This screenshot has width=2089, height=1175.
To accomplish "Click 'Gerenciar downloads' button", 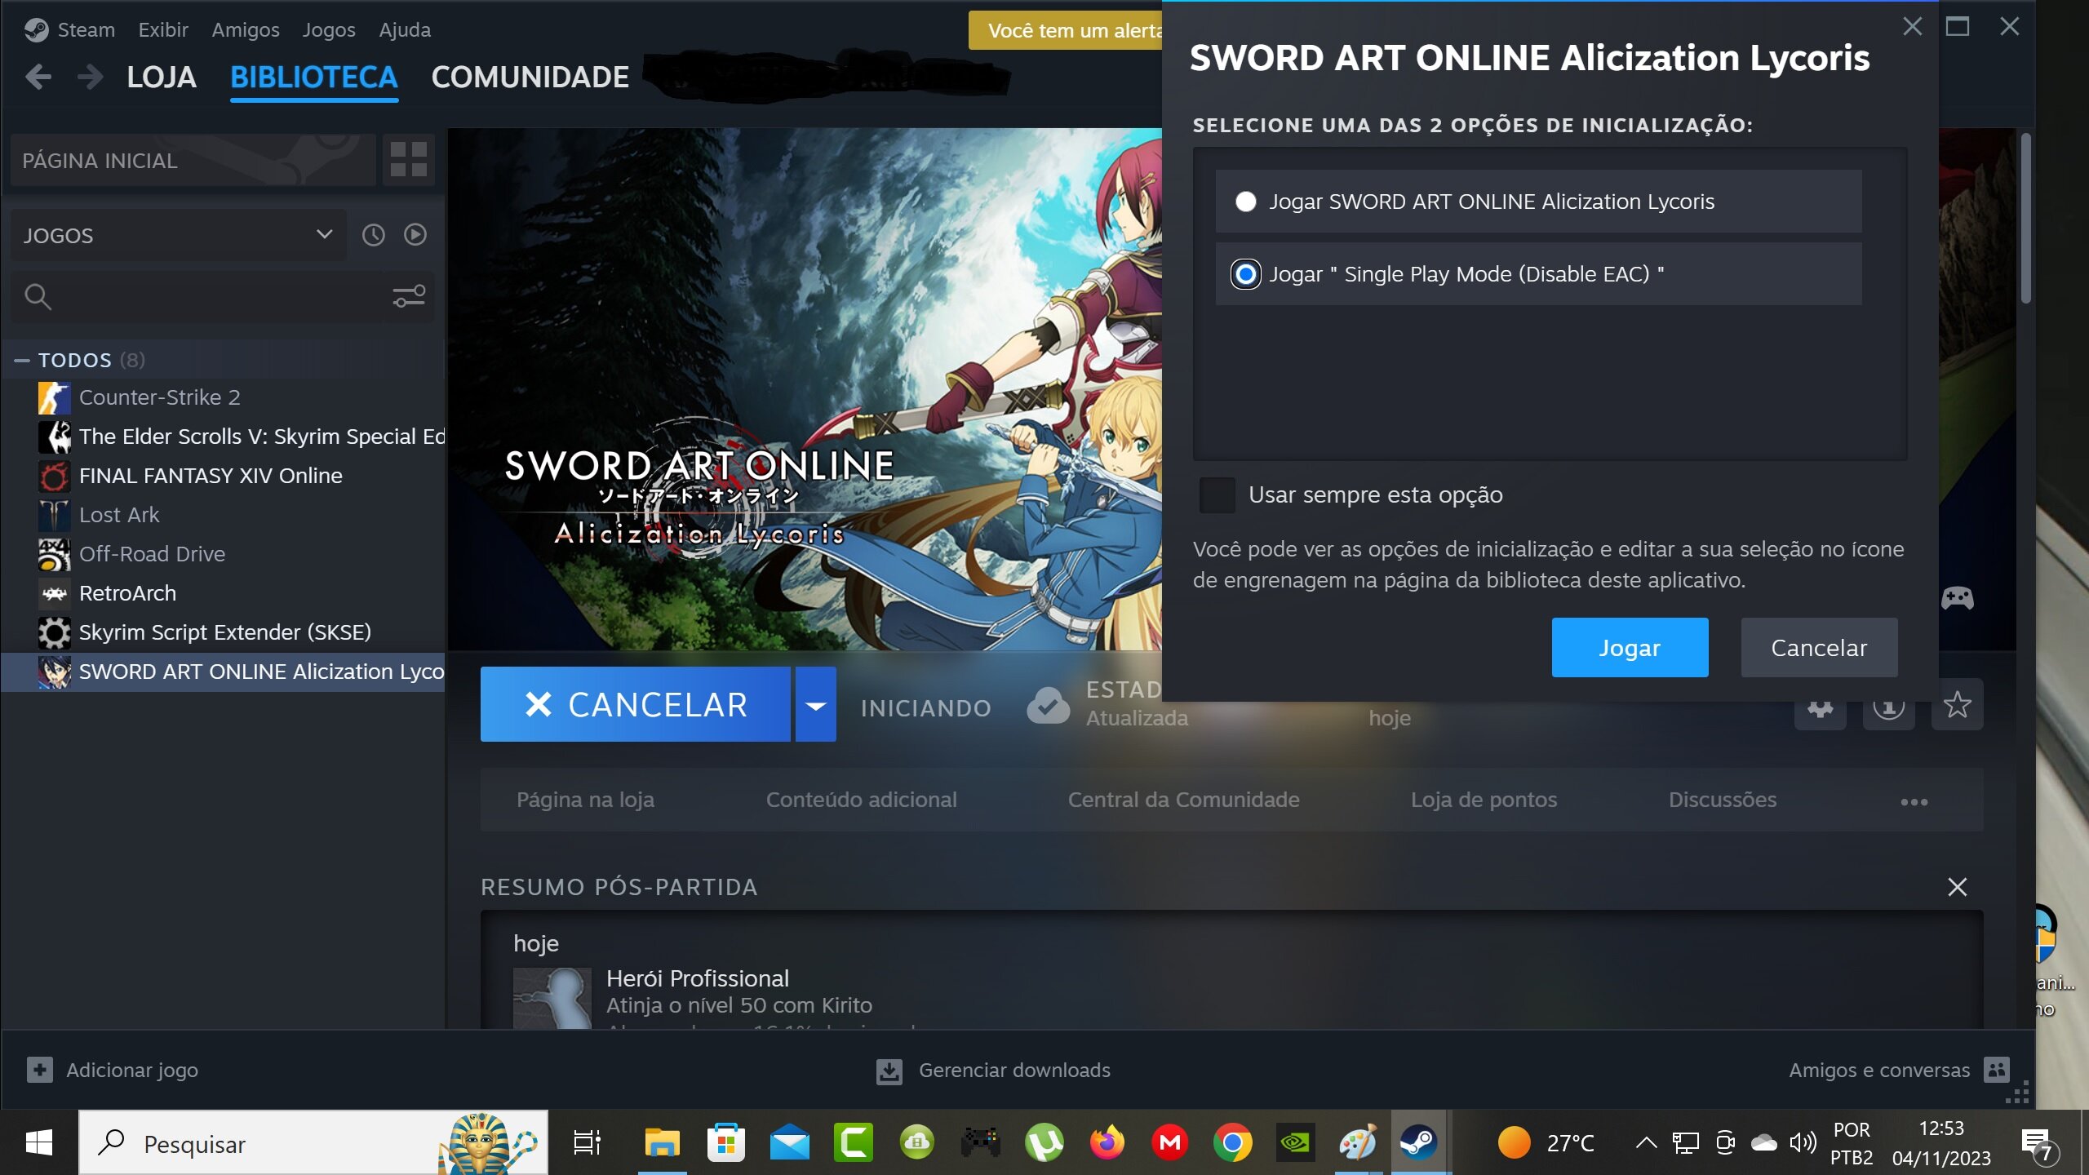I will [993, 1071].
